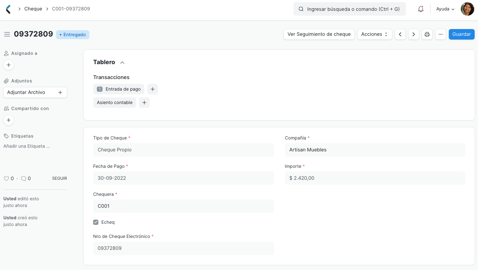Collapse the Tablero section
Viewport: 478px width, 270px height.
[122, 62]
